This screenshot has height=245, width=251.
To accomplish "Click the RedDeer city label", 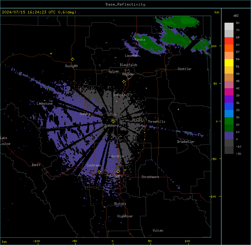I will [128, 74].
